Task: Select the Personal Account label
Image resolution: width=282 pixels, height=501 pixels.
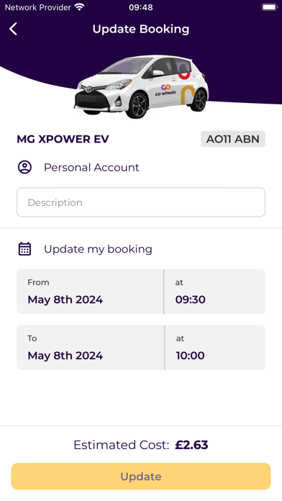Action: pos(91,168)
